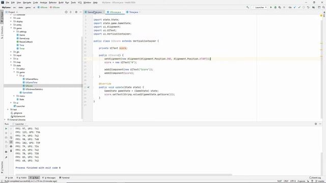326x183 pixels.
Task: Click the Build project hammer icon
Action: (x=248, y=7)
